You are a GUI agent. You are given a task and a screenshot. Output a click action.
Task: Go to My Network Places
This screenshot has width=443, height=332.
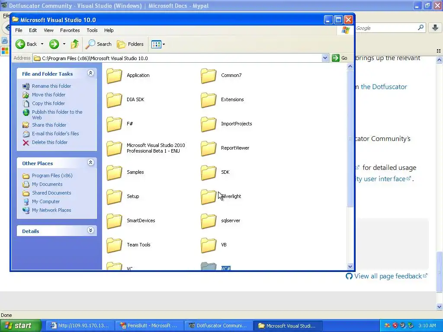point(51,211)
